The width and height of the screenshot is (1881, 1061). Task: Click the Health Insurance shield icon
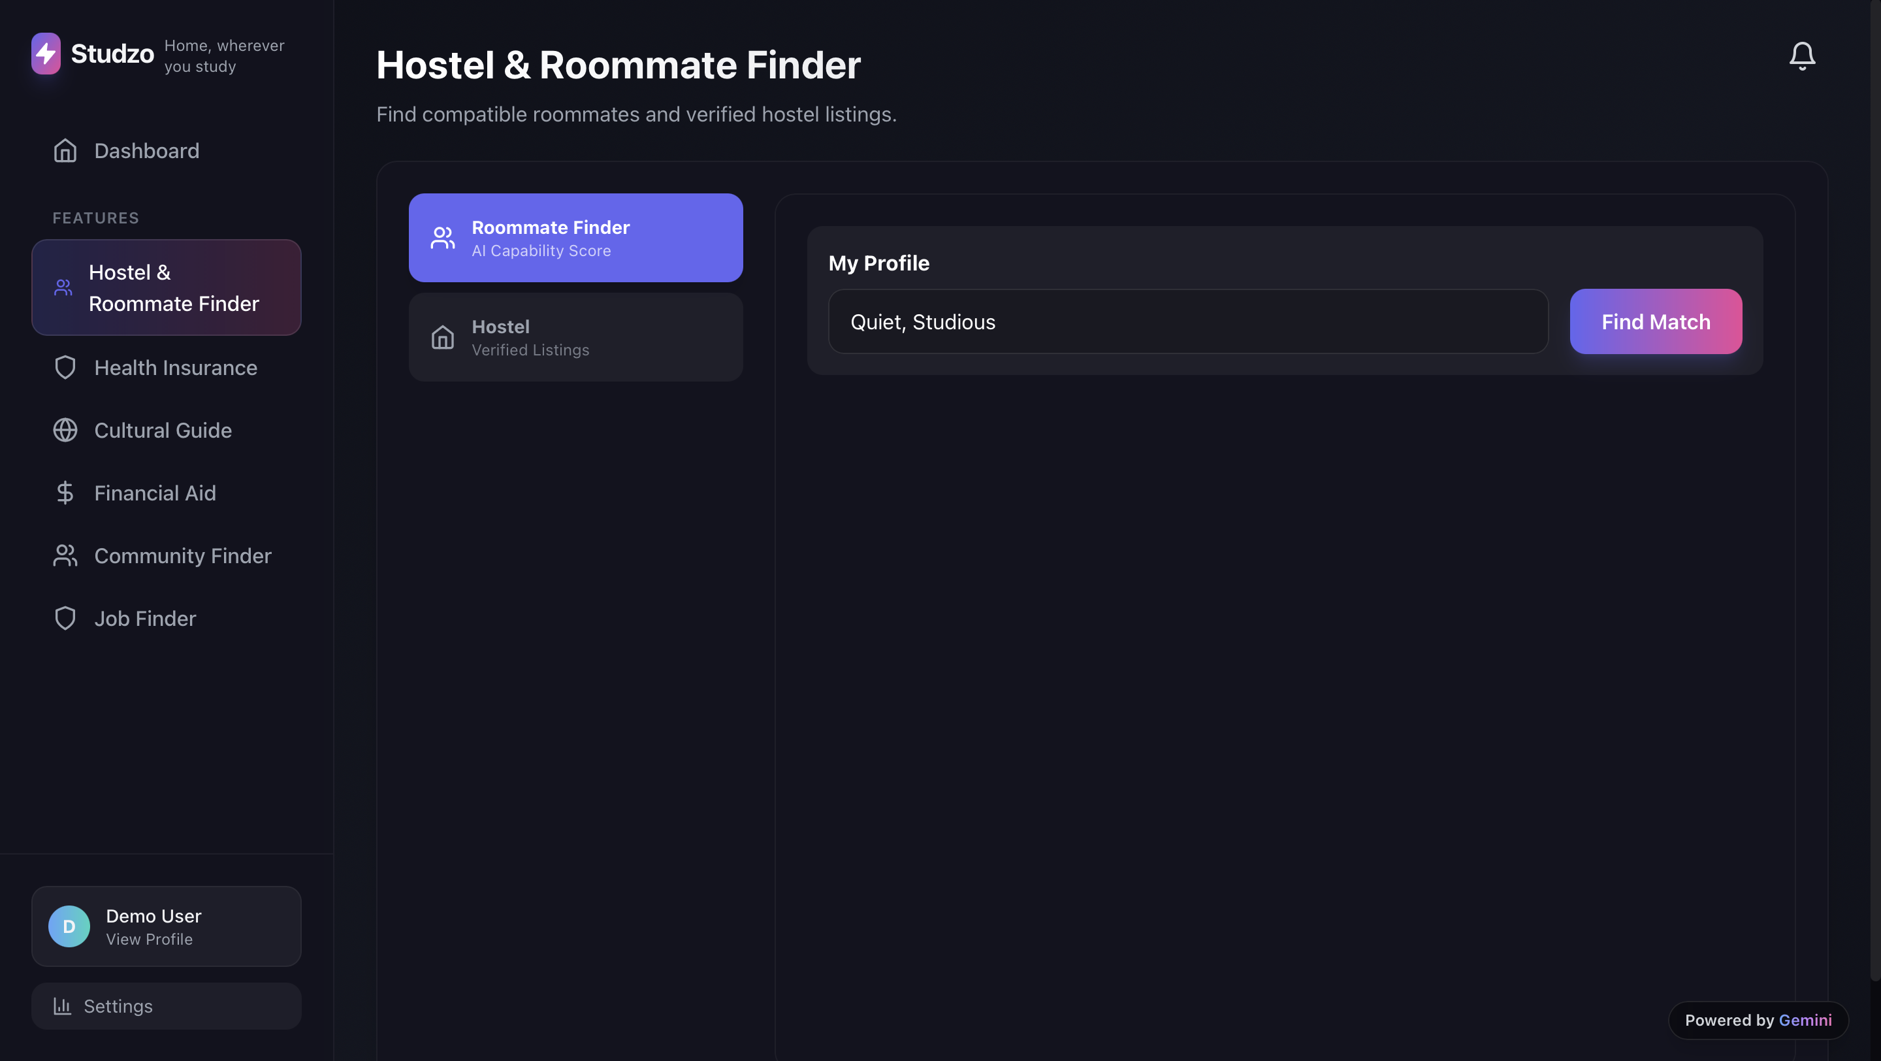click(65, 367)
